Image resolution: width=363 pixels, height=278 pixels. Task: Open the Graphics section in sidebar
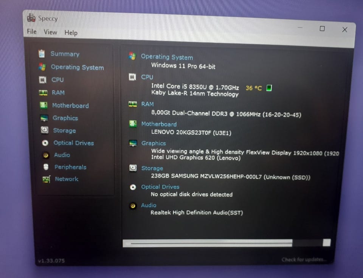click(x=65, y=118)
